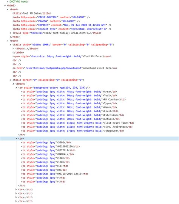The height and width of the screenshot is (204, 179).
Task: Select the span with Tool PM Data text
Action: click(62, 56)
